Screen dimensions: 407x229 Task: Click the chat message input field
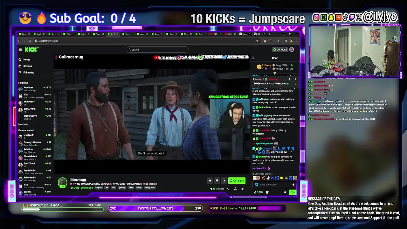(275, 185)
